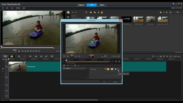Set tracker as area

click(x=108, y=69)
